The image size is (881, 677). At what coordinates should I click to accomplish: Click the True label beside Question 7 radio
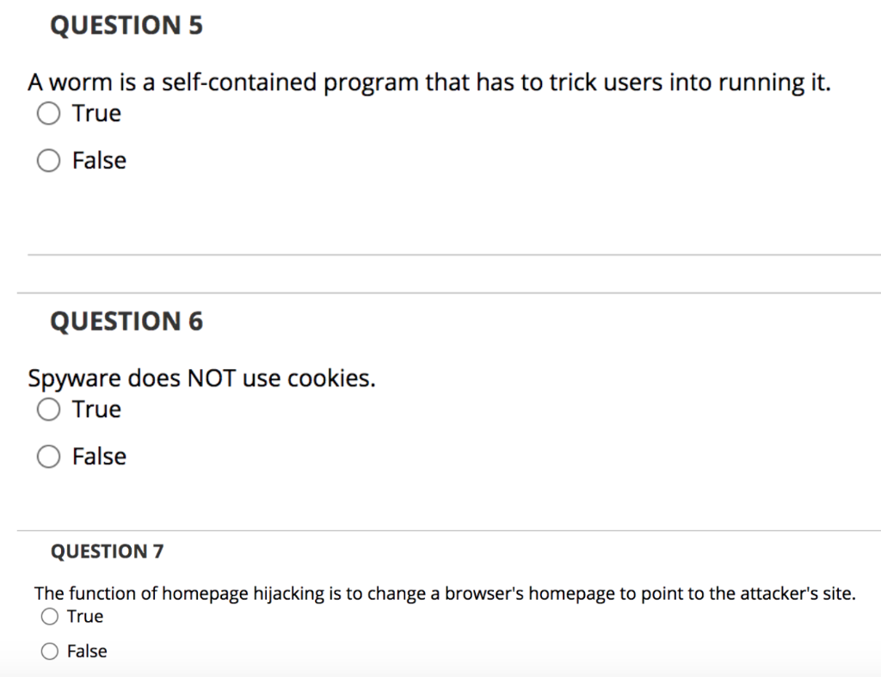click(85, 616)
